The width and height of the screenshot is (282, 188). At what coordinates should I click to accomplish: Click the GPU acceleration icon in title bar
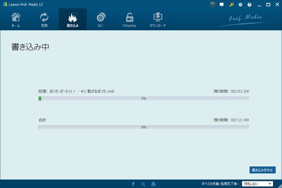pos(212,4)
